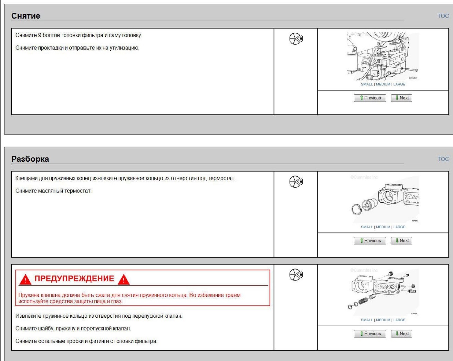
Task: Click Previous button in the Снятие step
Action: [x=370, y=98]
